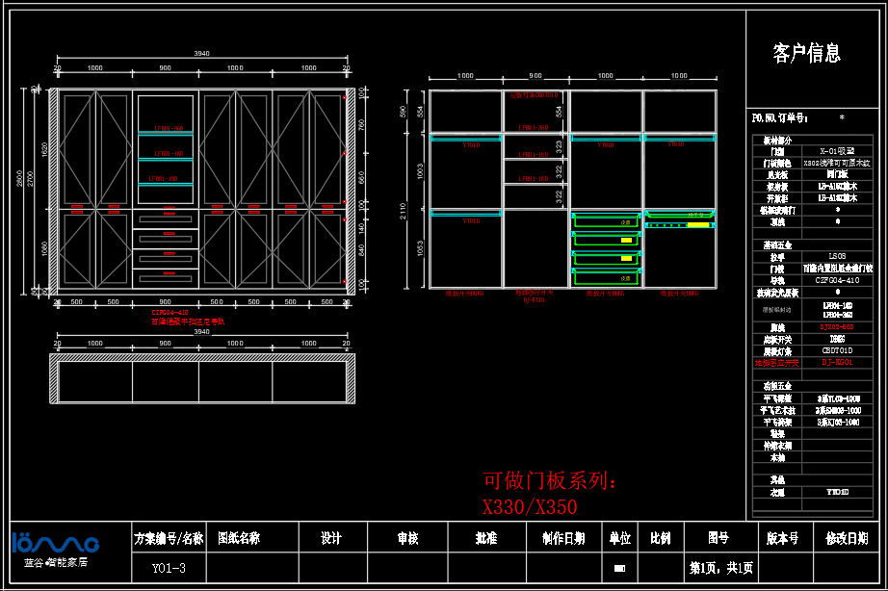Click the X330/X350 red series text
Screen dimensions: 888x591
click(x=530, y=506)
